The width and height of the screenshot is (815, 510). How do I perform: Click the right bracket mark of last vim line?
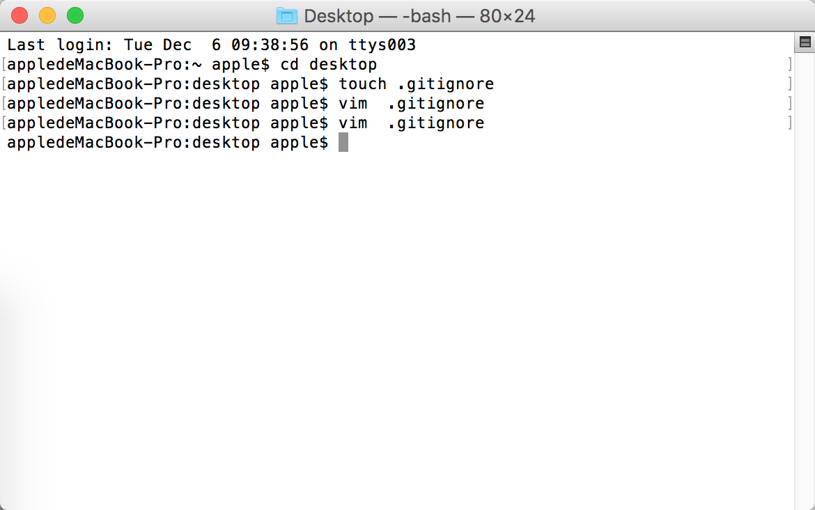[x=789, y=123]
